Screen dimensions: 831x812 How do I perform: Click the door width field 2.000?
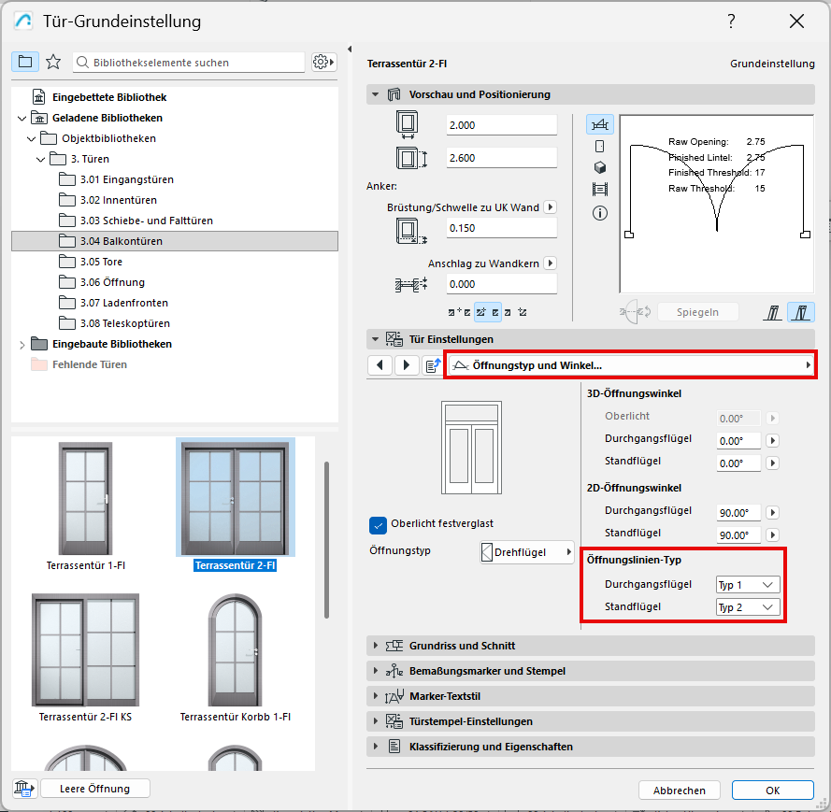(501, 125)
